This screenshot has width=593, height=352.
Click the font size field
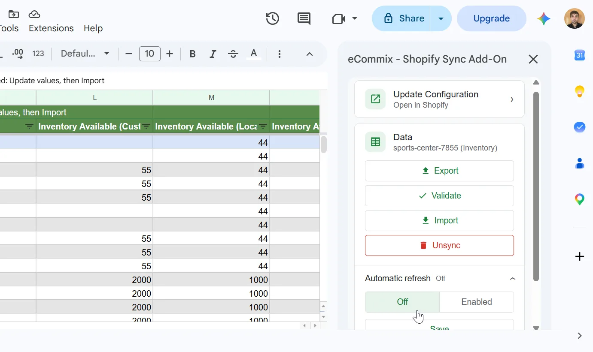coord(149,54)
